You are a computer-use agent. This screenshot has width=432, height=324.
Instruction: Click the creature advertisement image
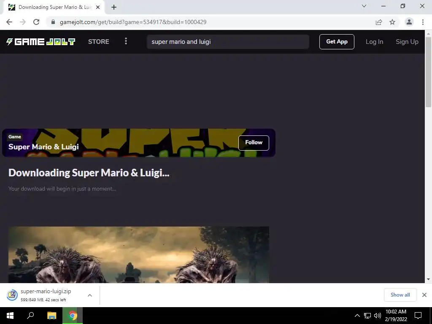[138, 254]
